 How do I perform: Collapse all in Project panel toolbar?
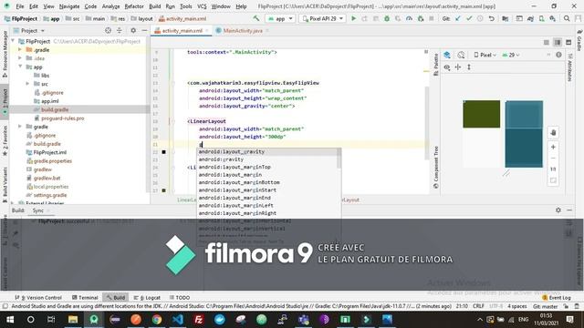point(120,30)
